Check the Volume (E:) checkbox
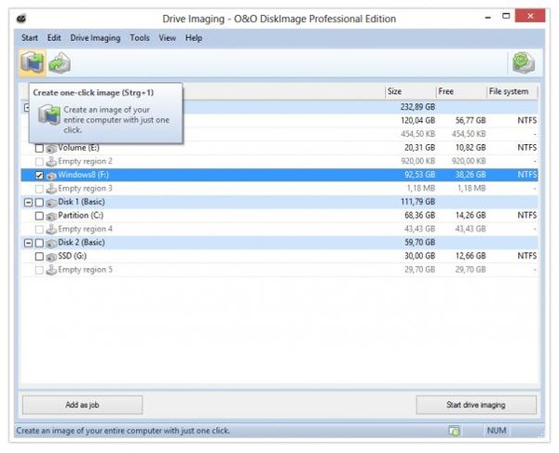This screenshot has height=453, width=559. (x=38, y=148)
